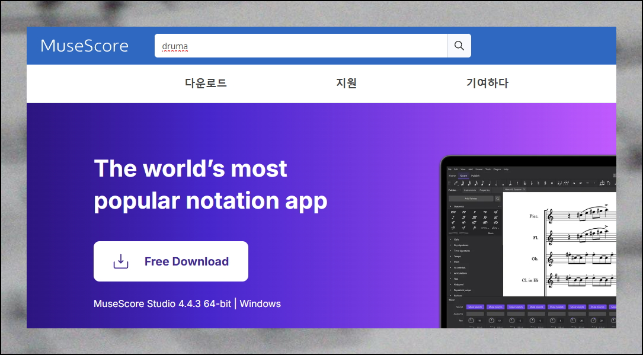Image resolution: width=643 pixels, height=355 pixels.
Task: Click the magnifying glass search button
Action: click(459, 46)
